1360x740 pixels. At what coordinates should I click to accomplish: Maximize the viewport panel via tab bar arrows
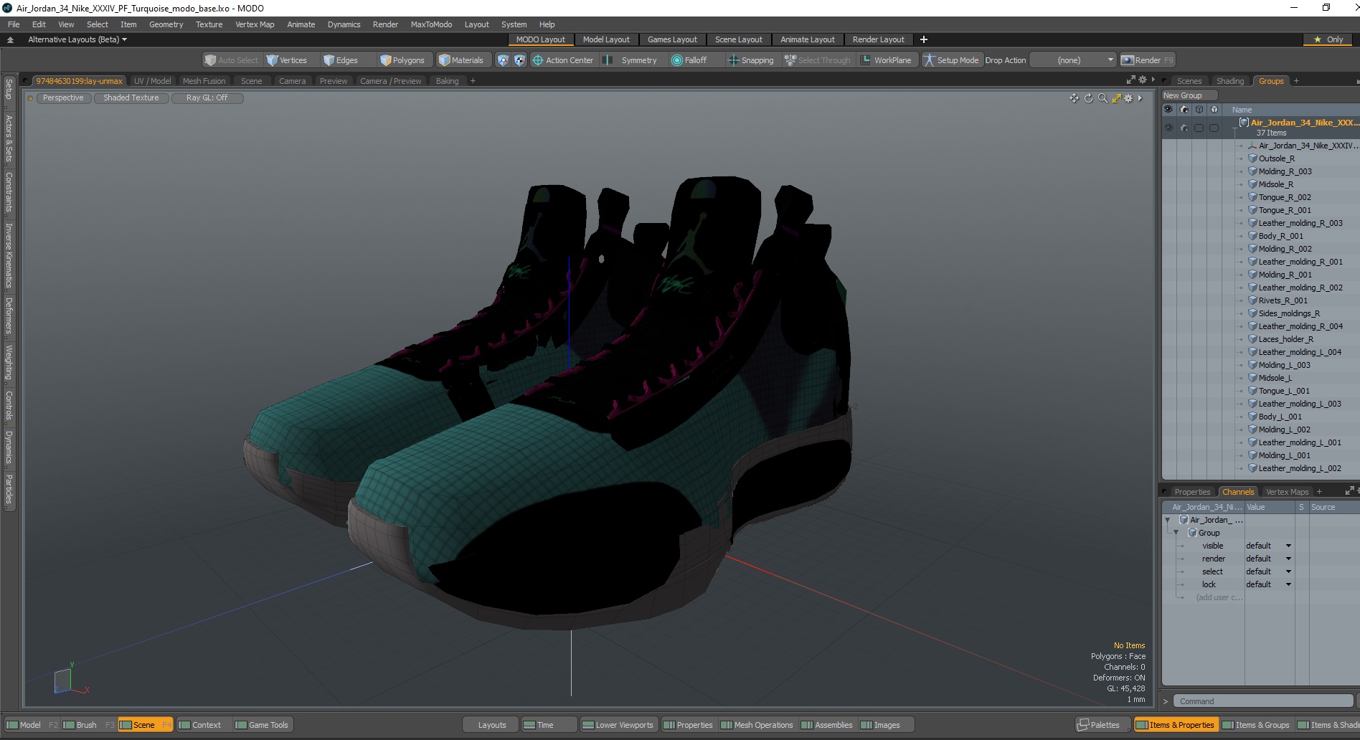point(1131,80)
